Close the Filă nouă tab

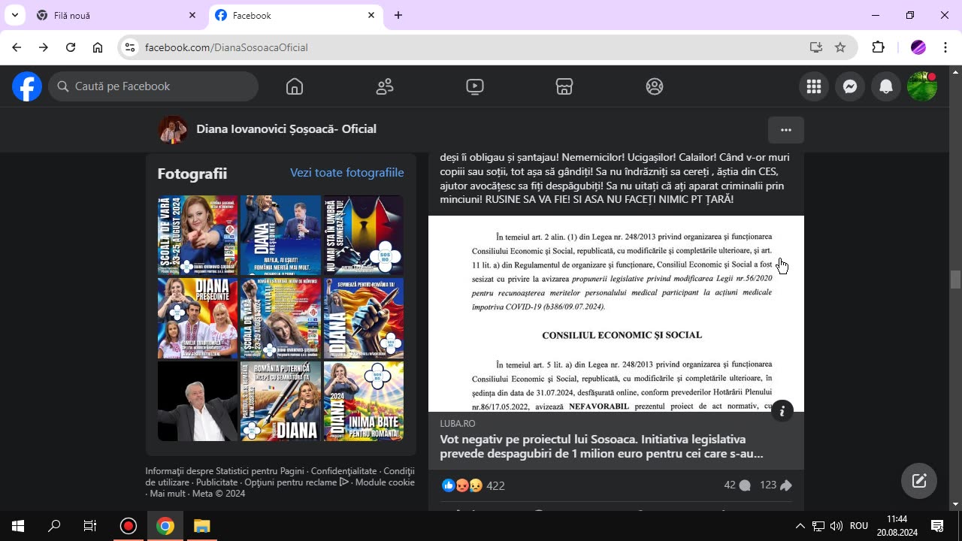click(x=192, y=15)
